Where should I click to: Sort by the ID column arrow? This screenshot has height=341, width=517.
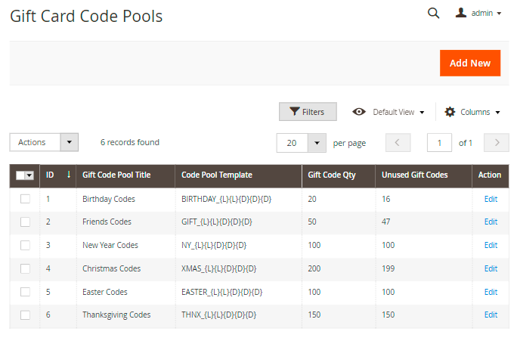point(68,175)
